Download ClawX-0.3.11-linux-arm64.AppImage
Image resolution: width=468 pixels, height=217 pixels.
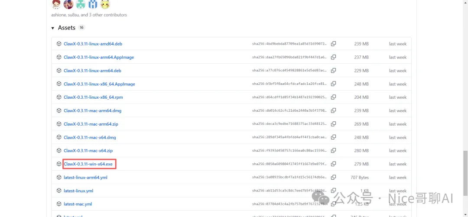tap(99, 57)
